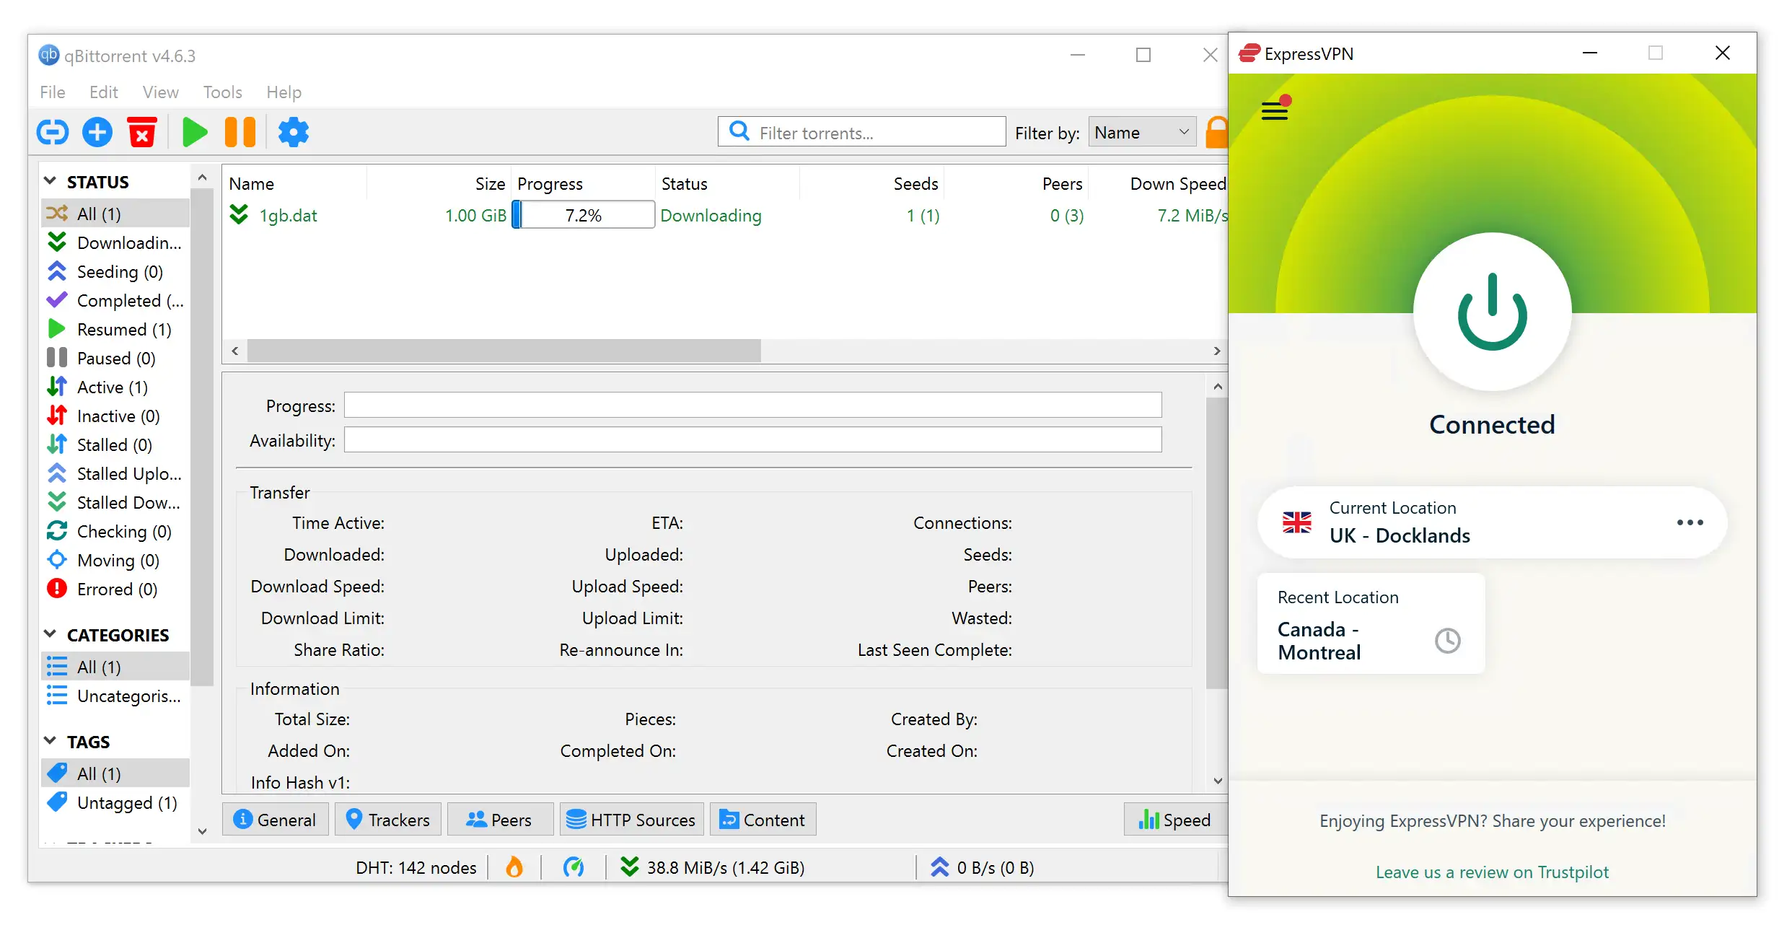This screenshot has height=925, width=1792.
Task: Open the Tools menu
Action: [222, 92]
